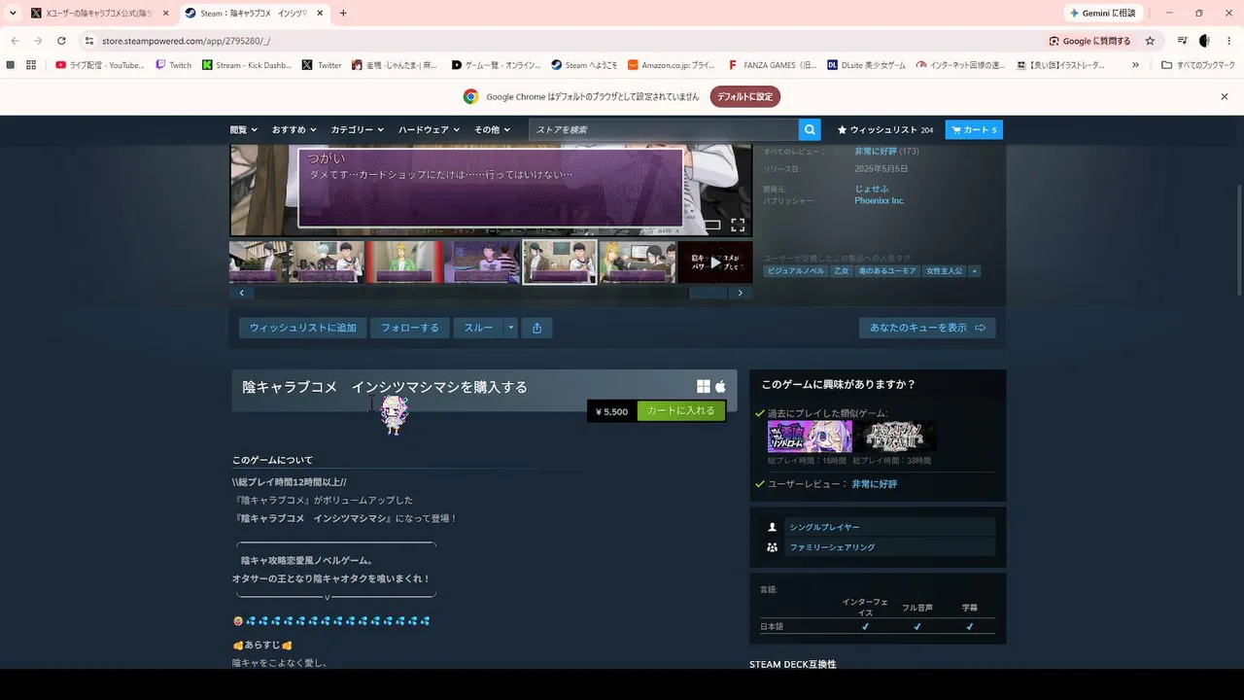Open the YouTube ライブ配信 bookmark

[x=100, y=65]
